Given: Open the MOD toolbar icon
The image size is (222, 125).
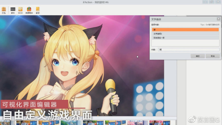Looking at the screenshot, I should point(20,10).
